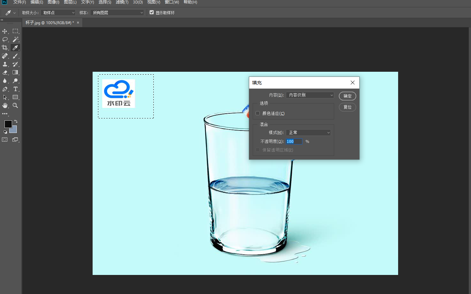Select the Move tool
Screen dimensions: 471x294
click(x=5, y=31)
